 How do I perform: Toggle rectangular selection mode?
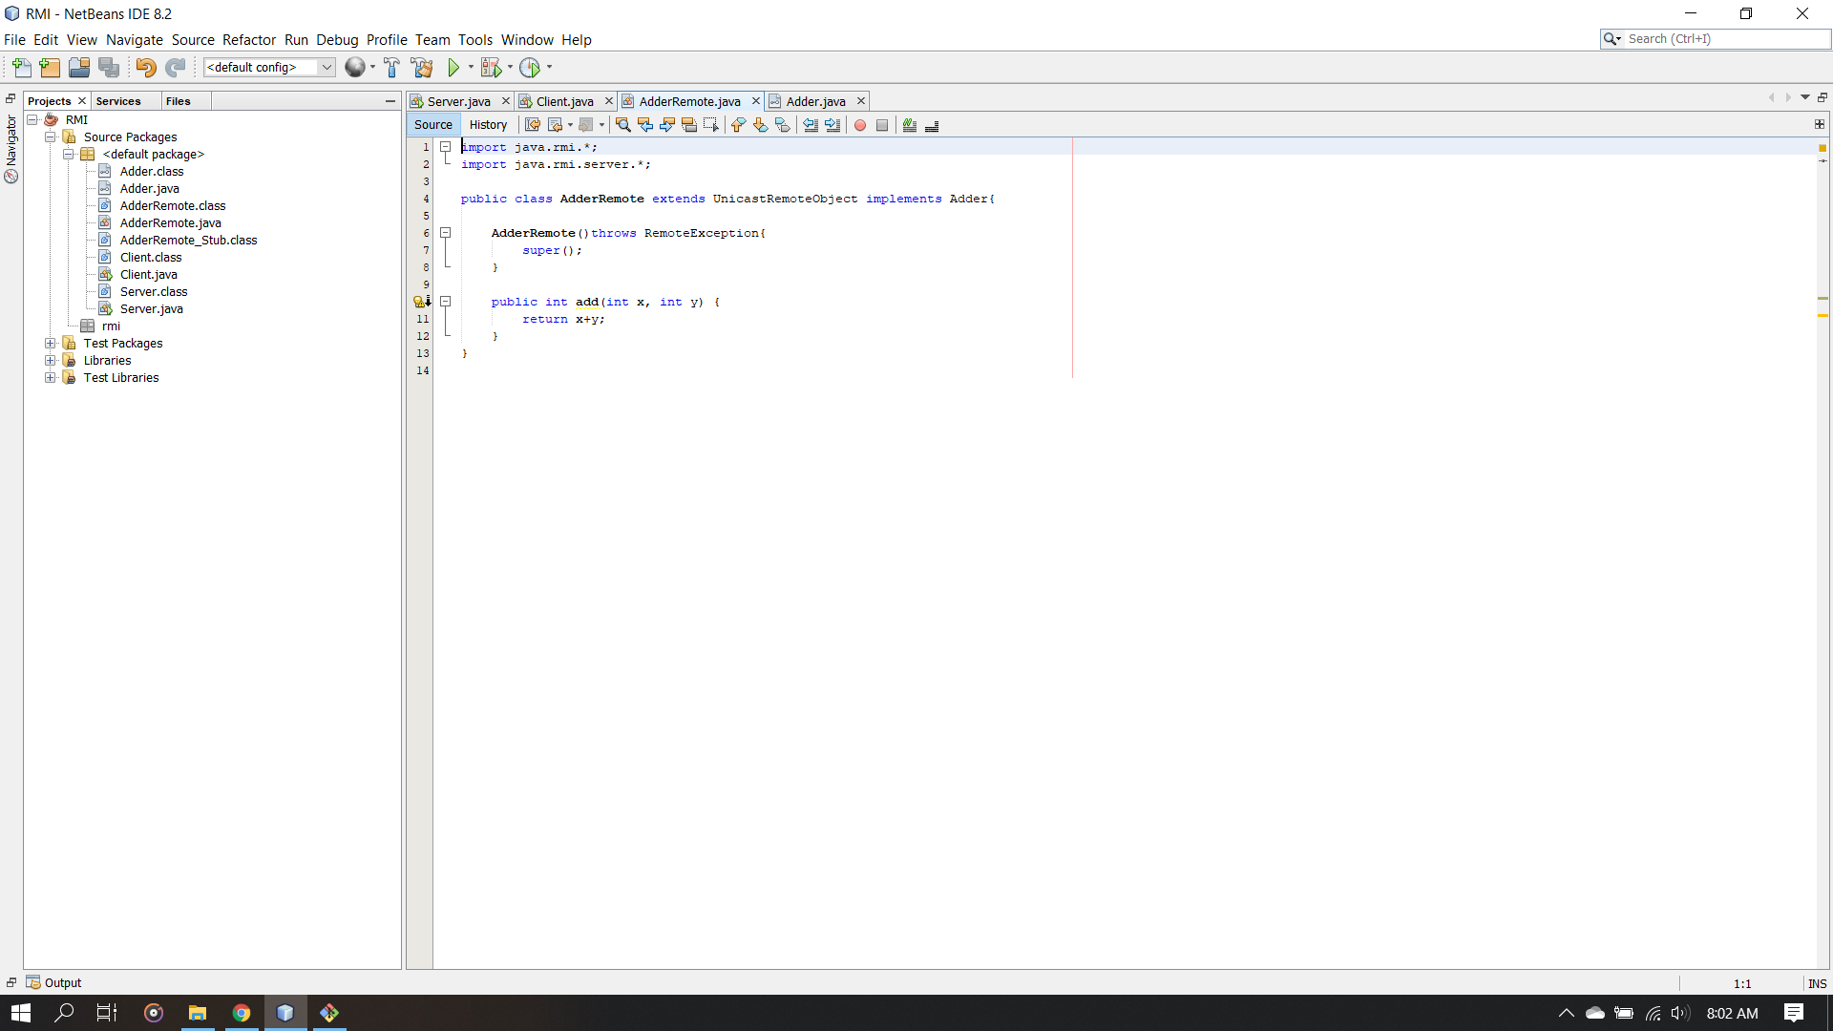(x=712, y=125)
